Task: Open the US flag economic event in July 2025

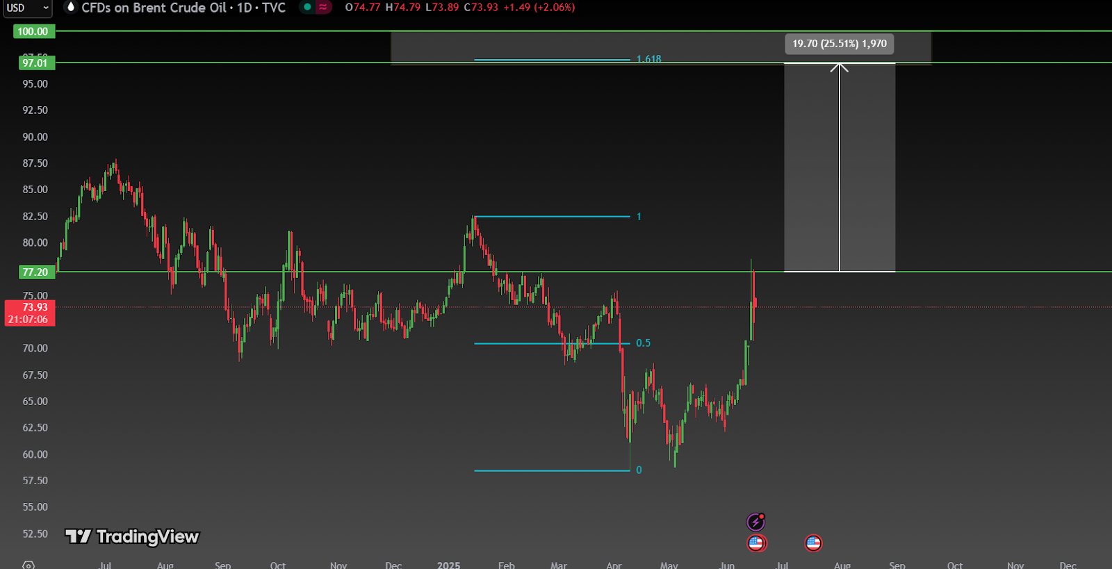Action: point(813,543)
